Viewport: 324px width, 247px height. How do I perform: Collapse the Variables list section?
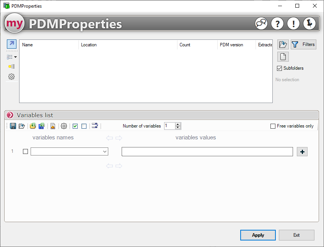[10, 115]
